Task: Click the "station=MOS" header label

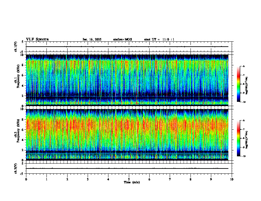Action: 123,39
